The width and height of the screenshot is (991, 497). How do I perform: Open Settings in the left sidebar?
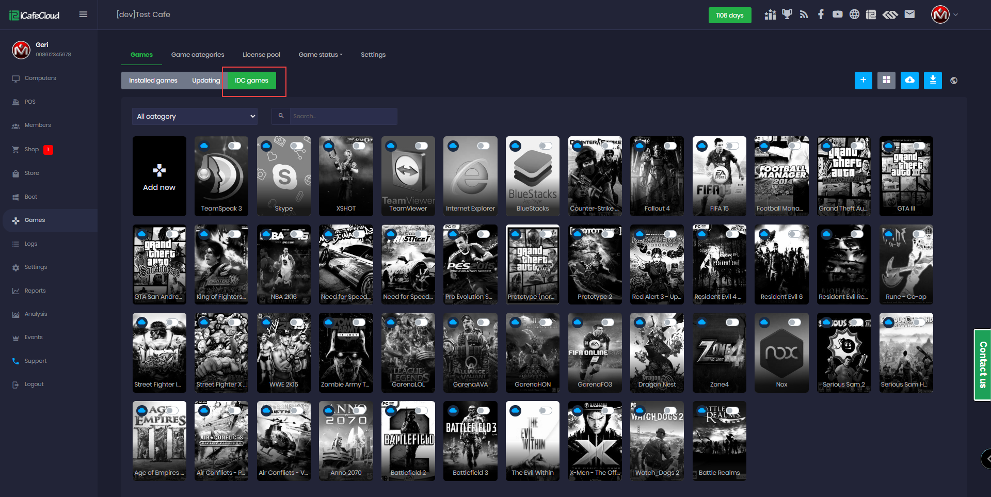point(36,267)
